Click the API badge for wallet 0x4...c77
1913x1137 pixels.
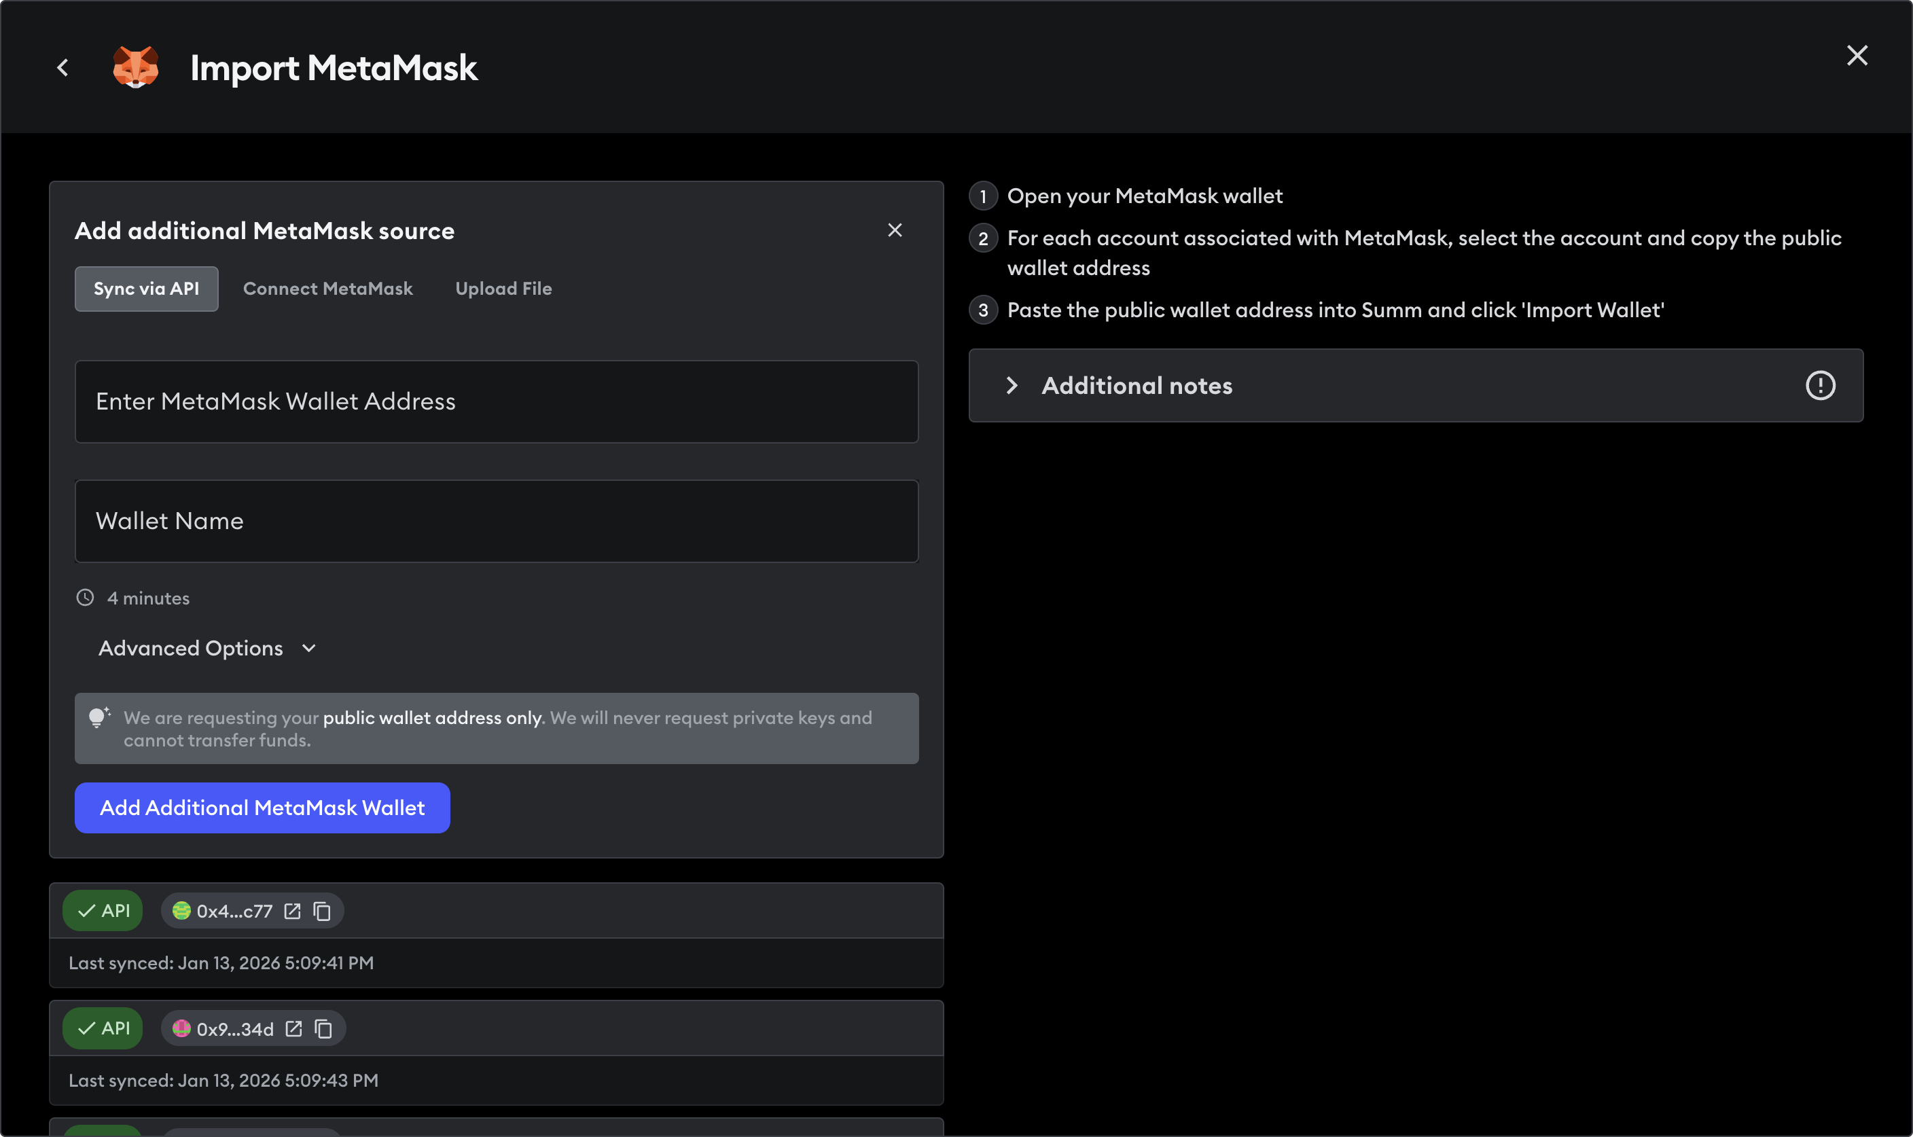103,910
